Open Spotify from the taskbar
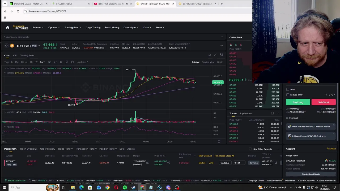 click(x=125, y=188)
